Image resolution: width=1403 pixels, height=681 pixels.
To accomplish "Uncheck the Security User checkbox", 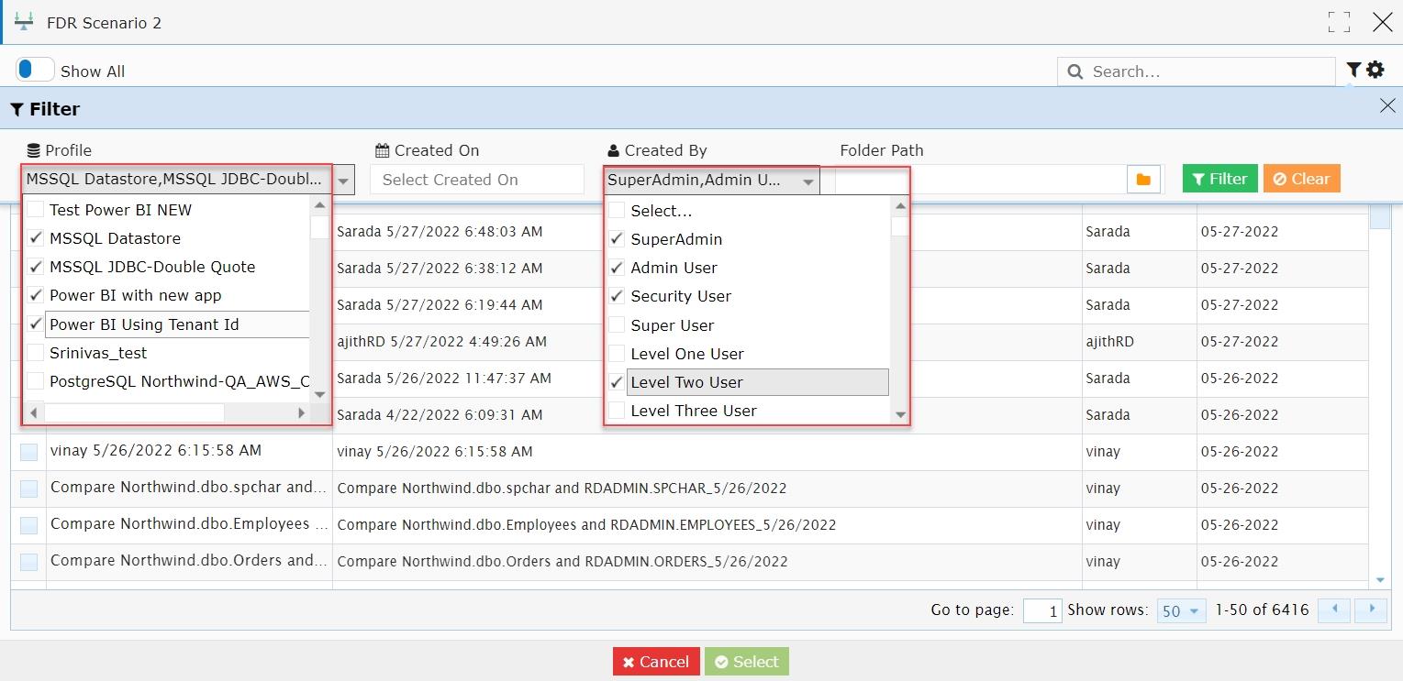I will (617, 296).
